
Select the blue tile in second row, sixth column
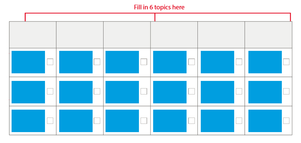(265, 92)
